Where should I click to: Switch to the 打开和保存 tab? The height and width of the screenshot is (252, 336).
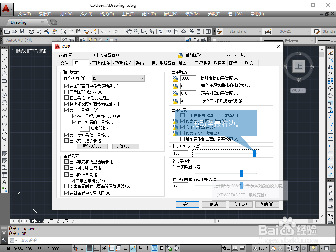click(100, 63)
